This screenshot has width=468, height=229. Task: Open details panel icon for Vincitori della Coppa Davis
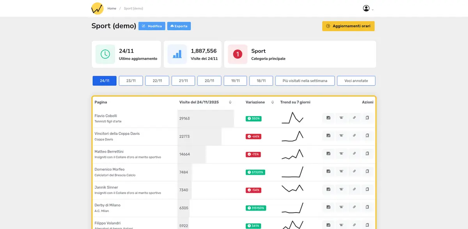[328, 136]
